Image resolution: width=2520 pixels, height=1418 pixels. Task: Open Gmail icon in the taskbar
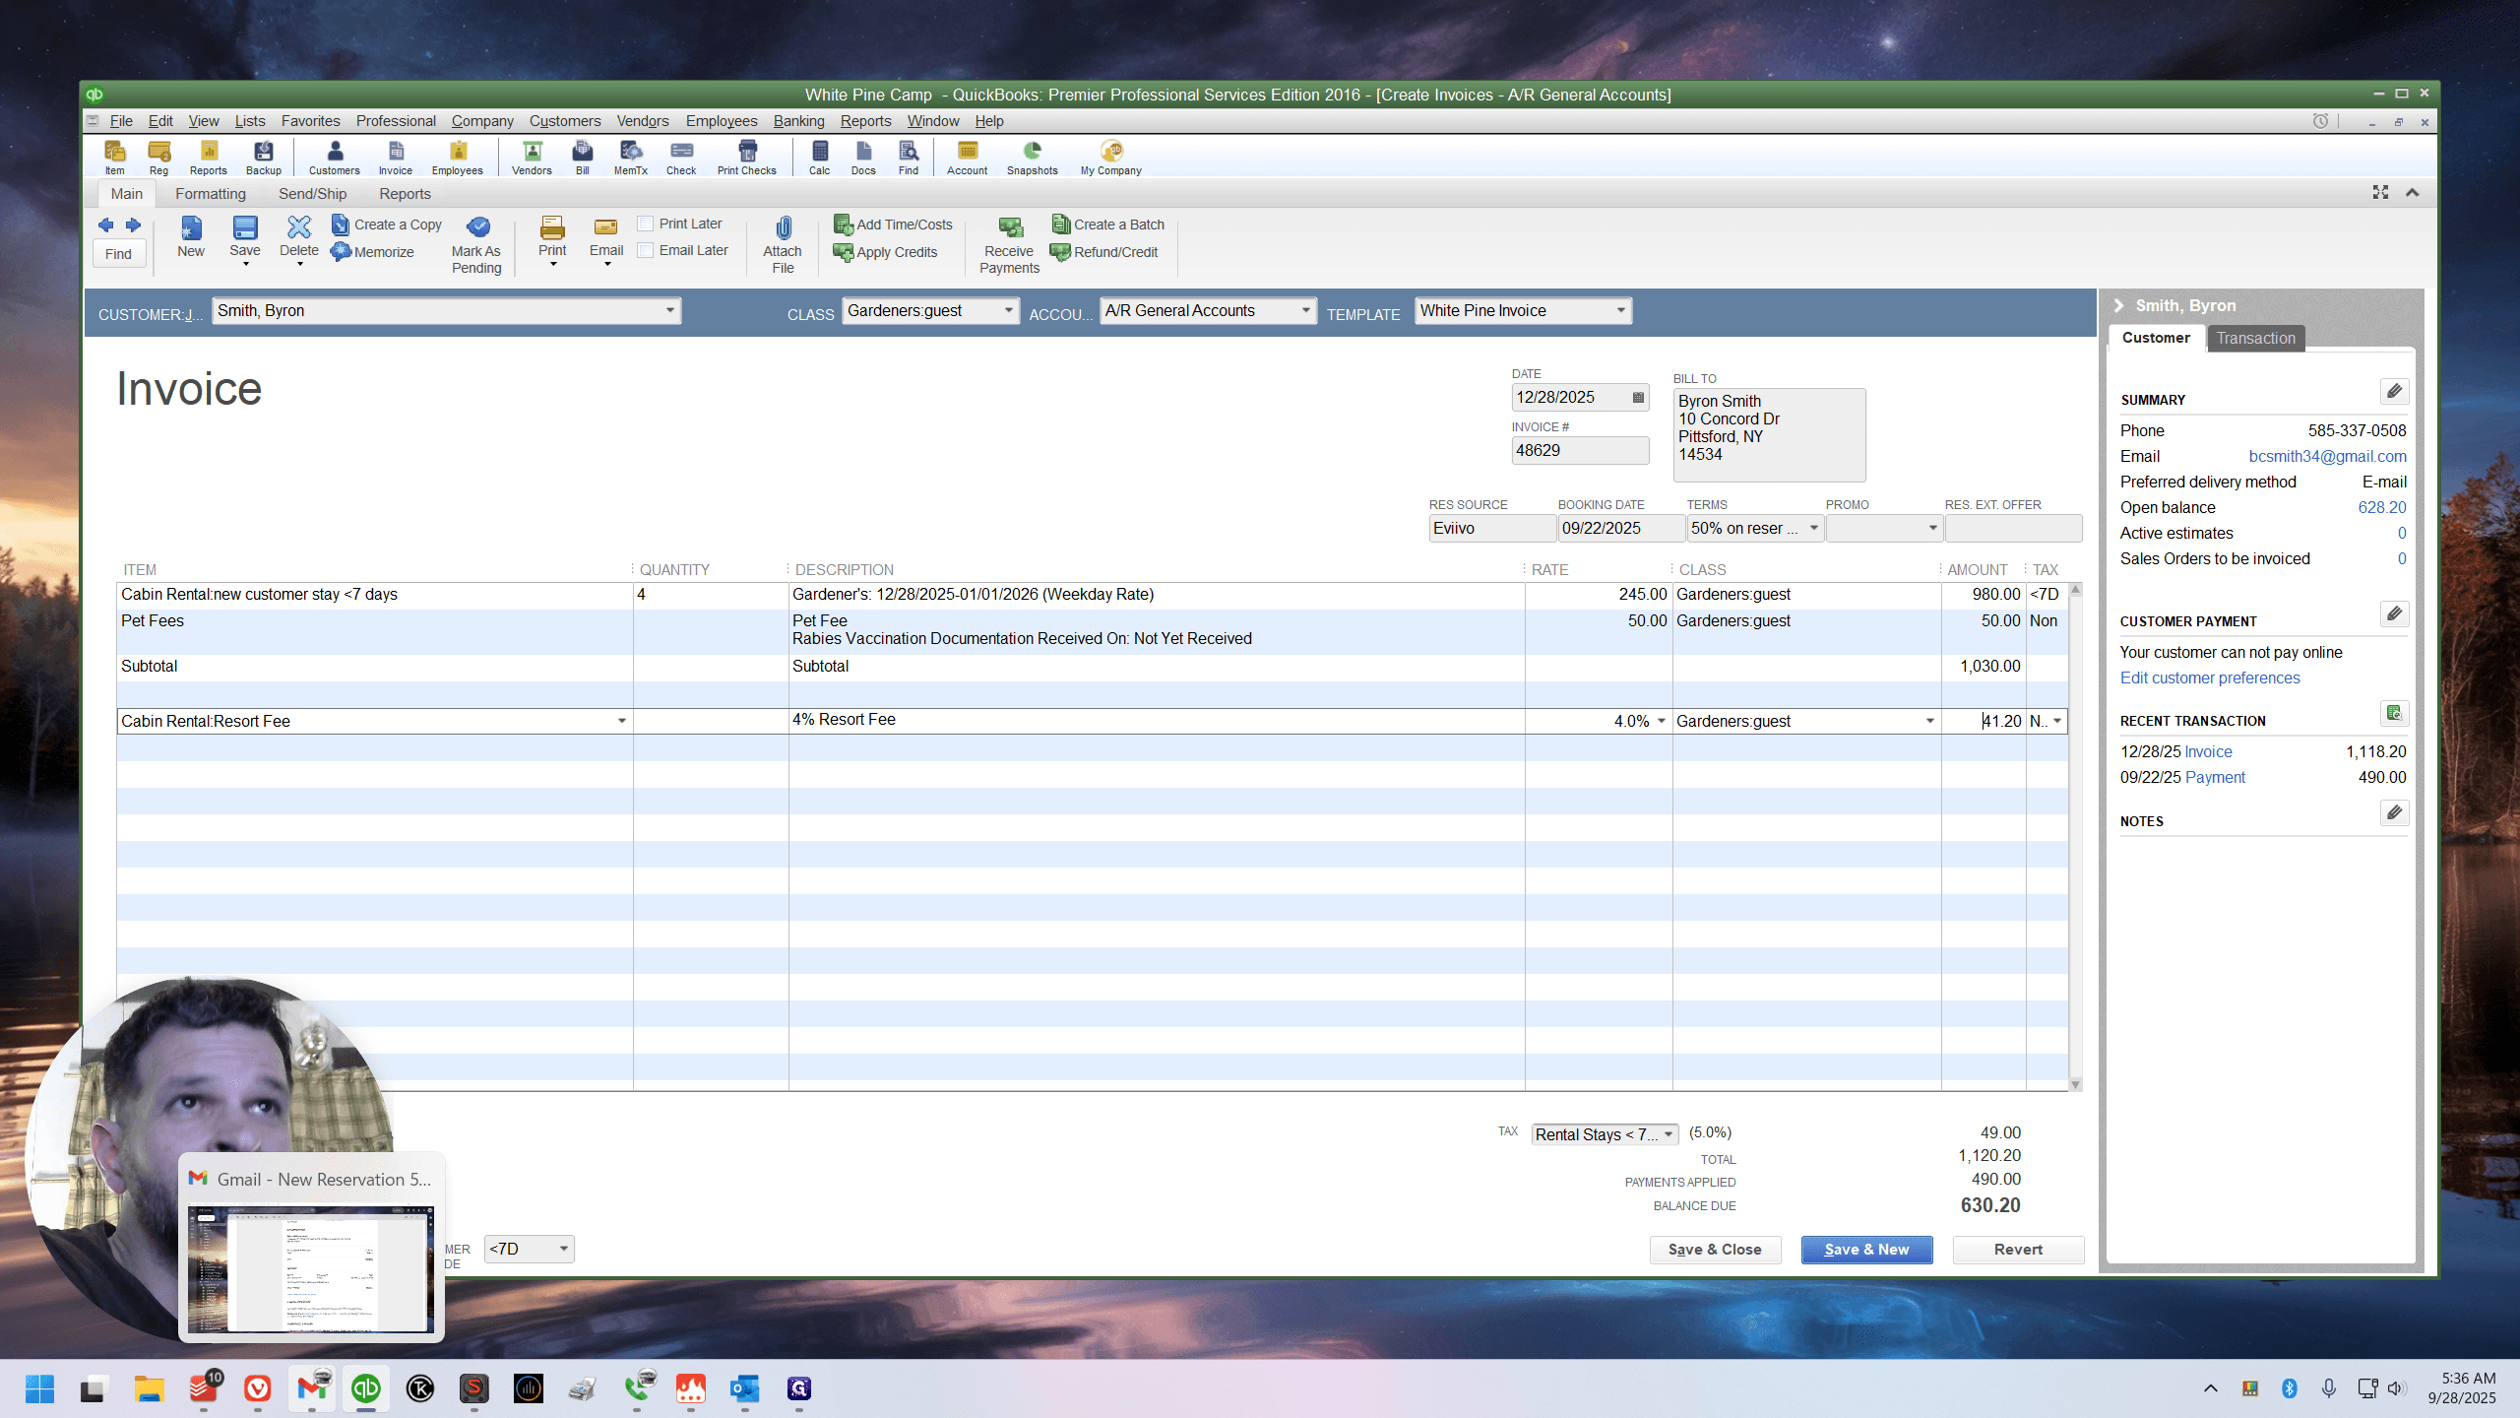point(312,1388)
